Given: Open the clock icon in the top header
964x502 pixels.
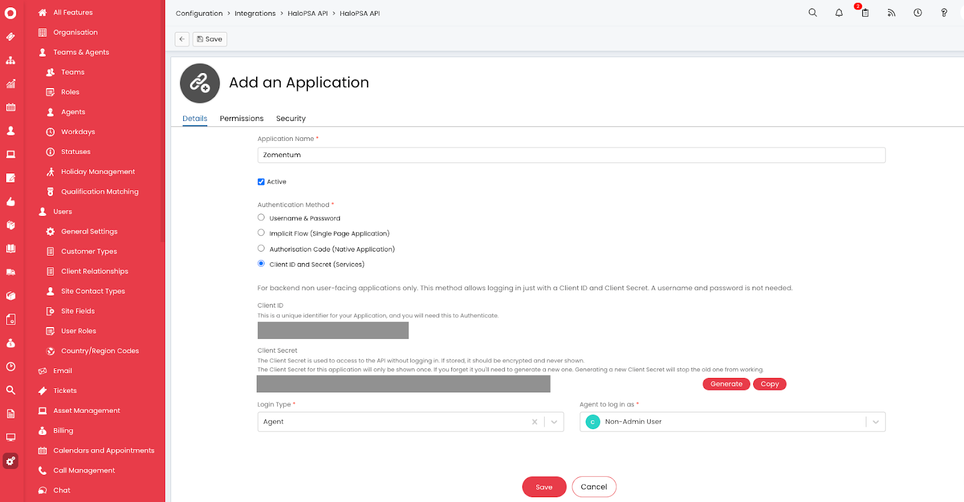Looking at the screenshot, I should point(918,13).
